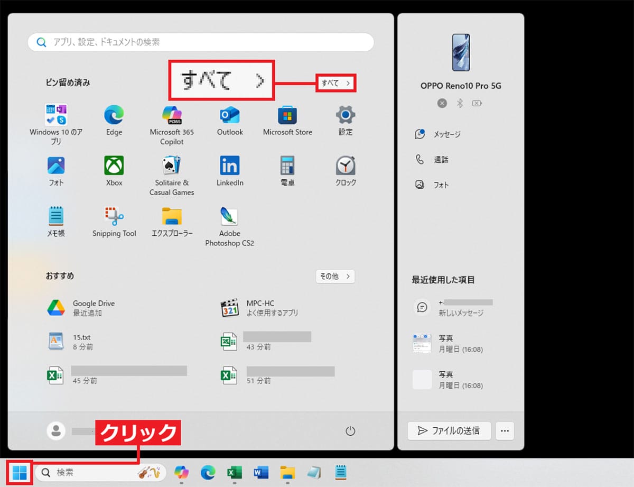Image resolution: width=634 pixels, height=487 pixels.
Task: Click the アプリ、設定、ドキュメントの検索 search field
Action: click(x=201, y=42)
